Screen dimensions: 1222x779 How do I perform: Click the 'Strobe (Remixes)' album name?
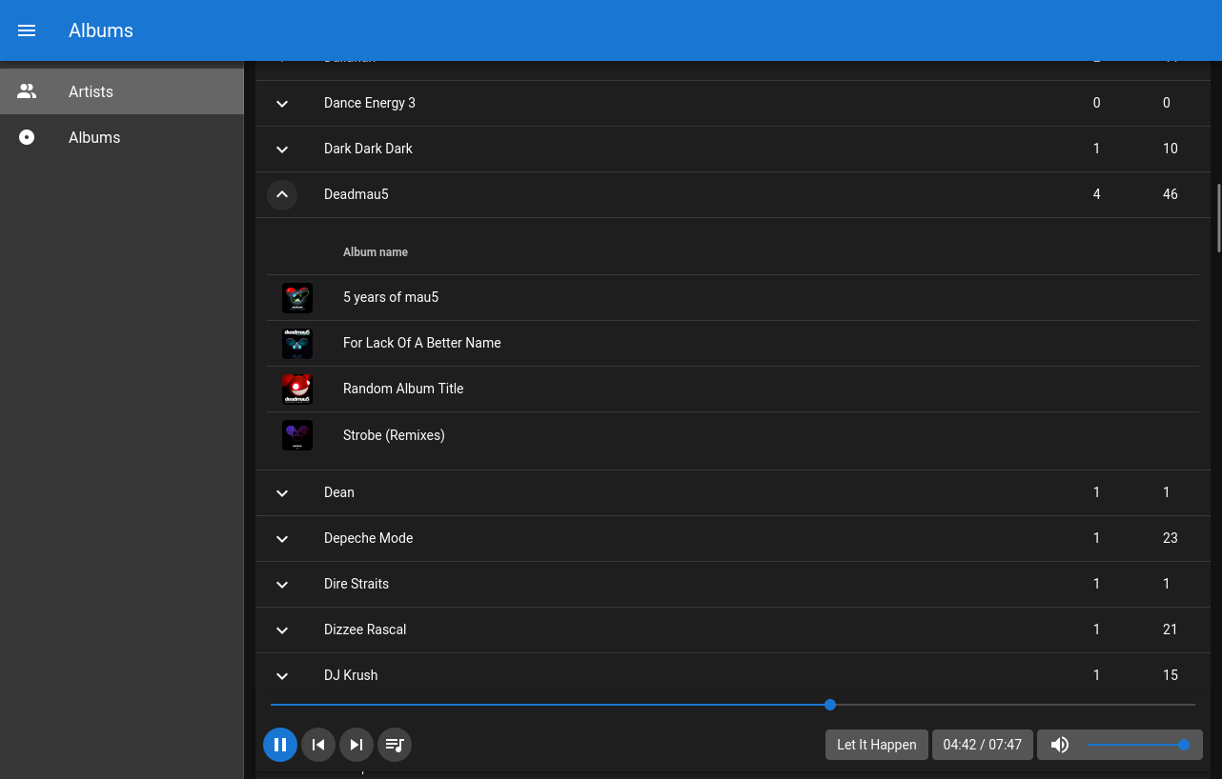point(394,435)
